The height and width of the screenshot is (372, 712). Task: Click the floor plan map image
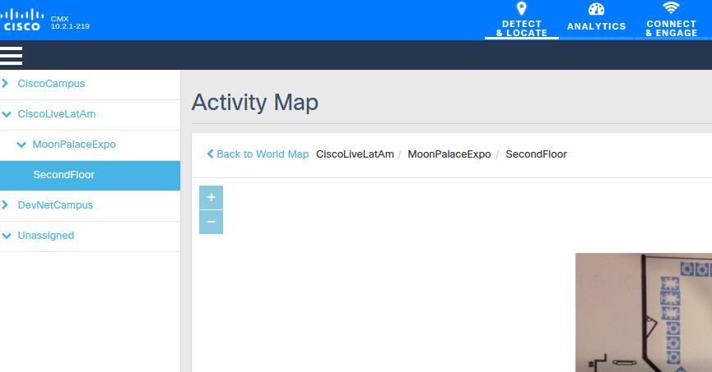[x=644, y=313]
